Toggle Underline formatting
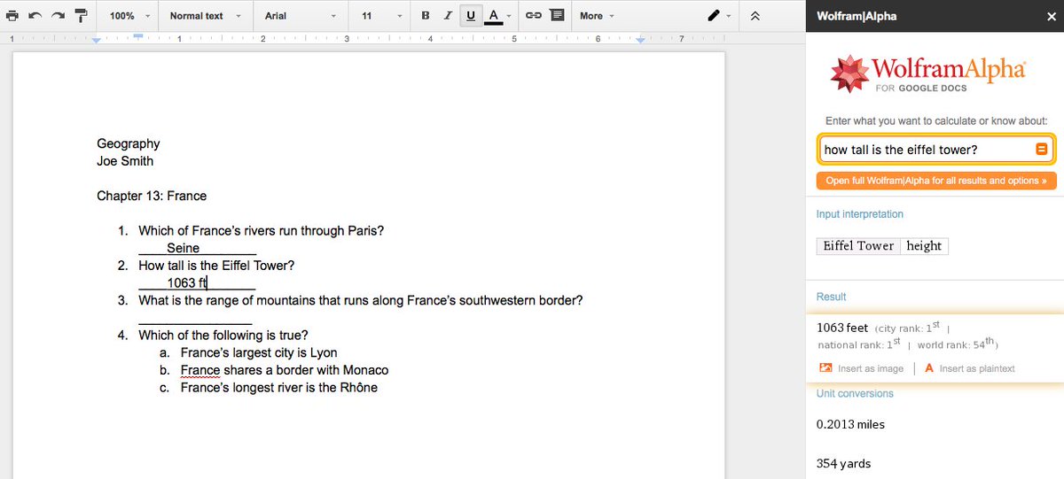 tap(470, 16)
